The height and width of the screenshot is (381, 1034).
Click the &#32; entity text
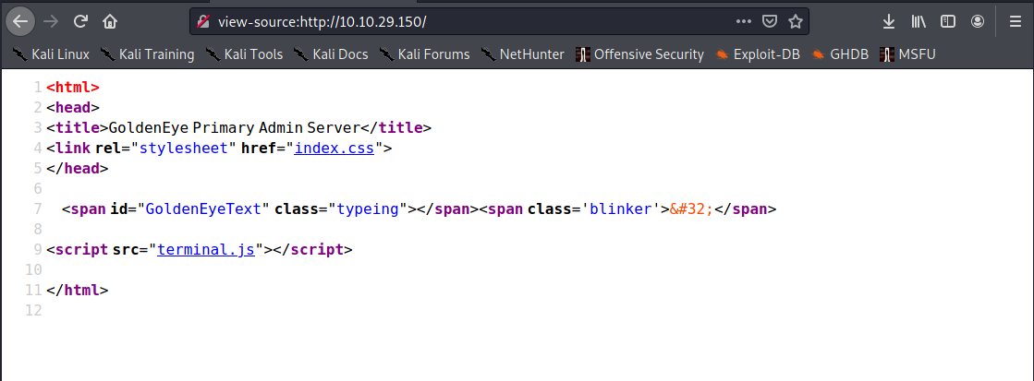click(692, 209)
